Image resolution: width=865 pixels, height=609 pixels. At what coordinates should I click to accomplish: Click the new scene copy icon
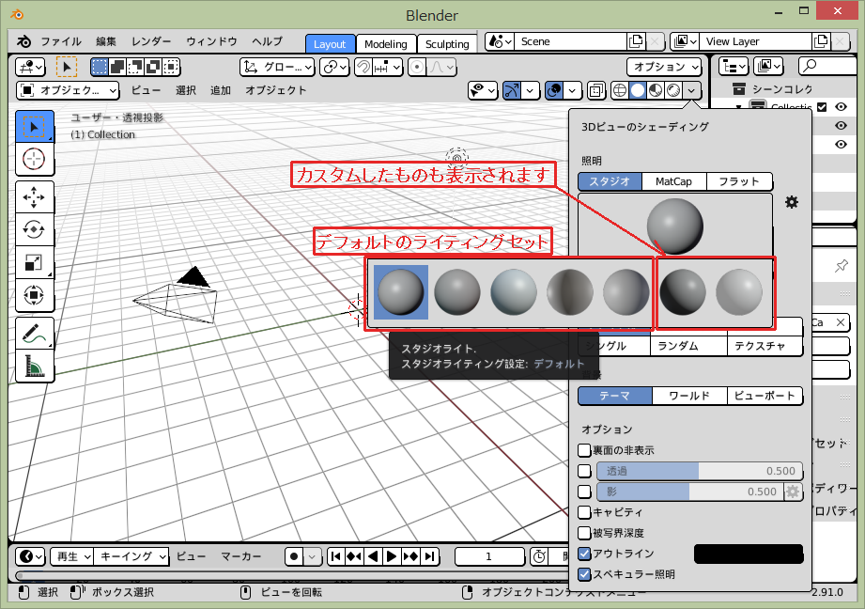tap(636, 41)
